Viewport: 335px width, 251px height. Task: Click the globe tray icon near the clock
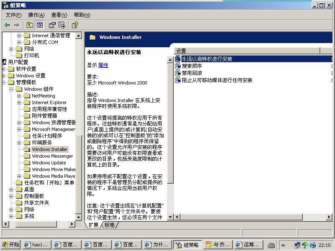coord(312,245)
